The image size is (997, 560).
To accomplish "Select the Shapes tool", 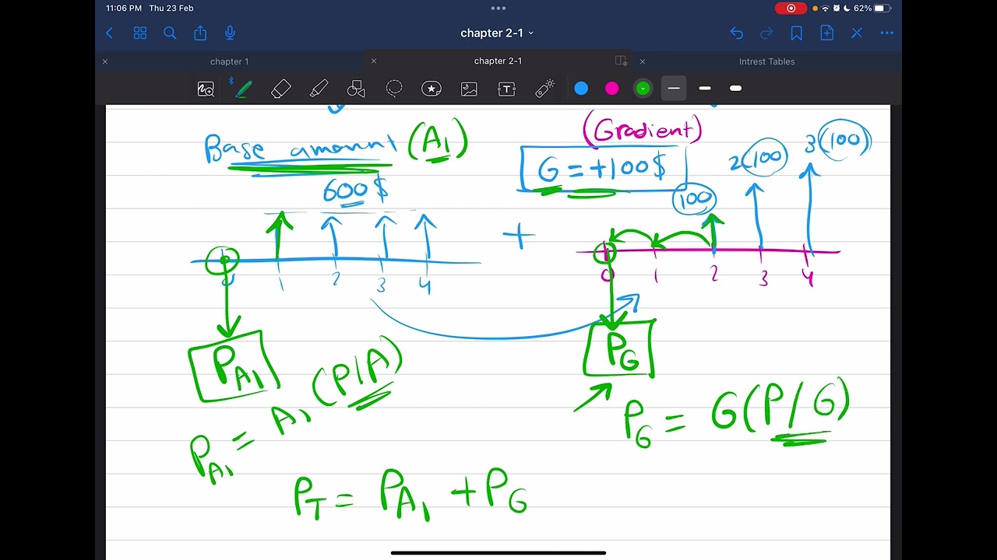I will tap(356, 89).
